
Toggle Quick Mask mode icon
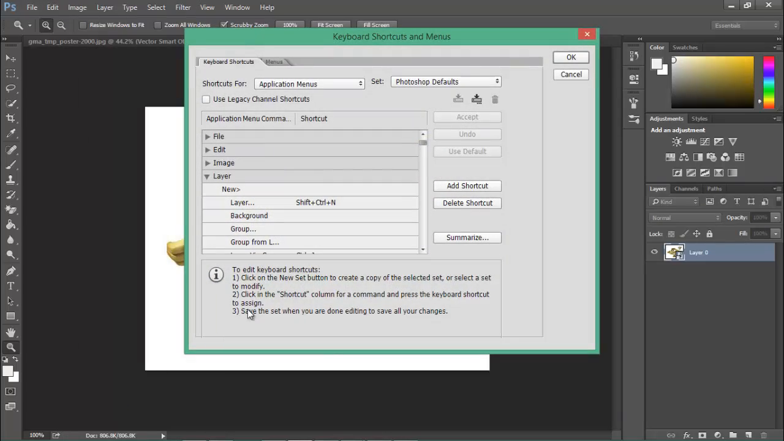(x=10, y=391)
